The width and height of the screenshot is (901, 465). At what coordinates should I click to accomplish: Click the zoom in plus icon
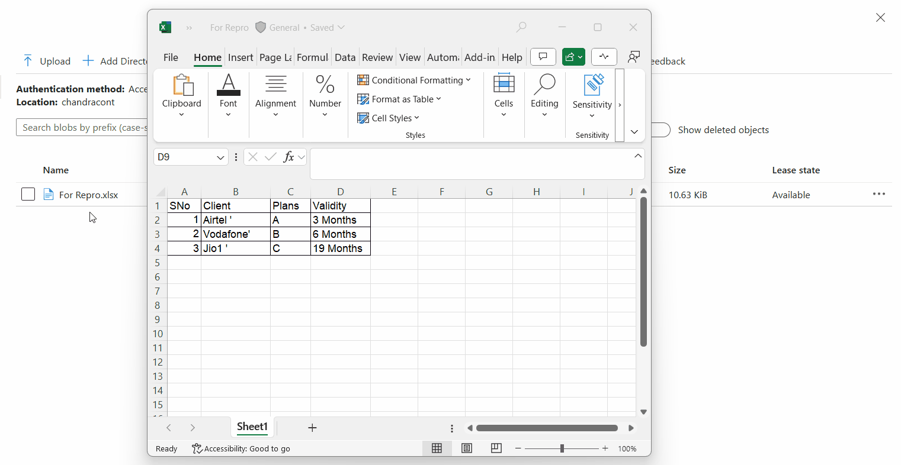tap(605, 448)
